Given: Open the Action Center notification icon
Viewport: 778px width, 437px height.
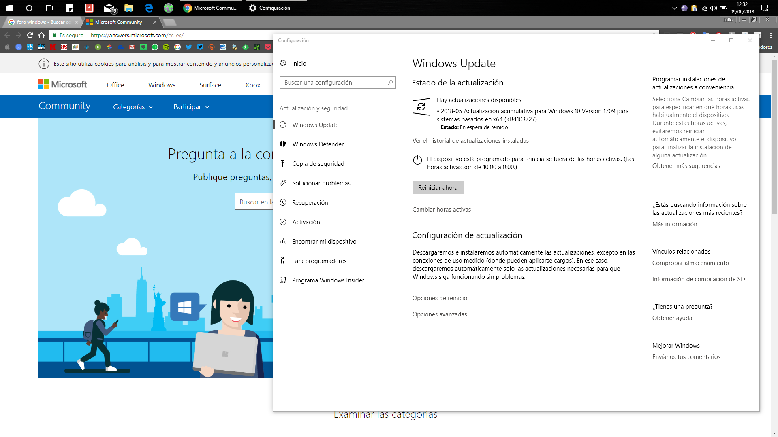Looking at the screenshot, I should 765,8.
